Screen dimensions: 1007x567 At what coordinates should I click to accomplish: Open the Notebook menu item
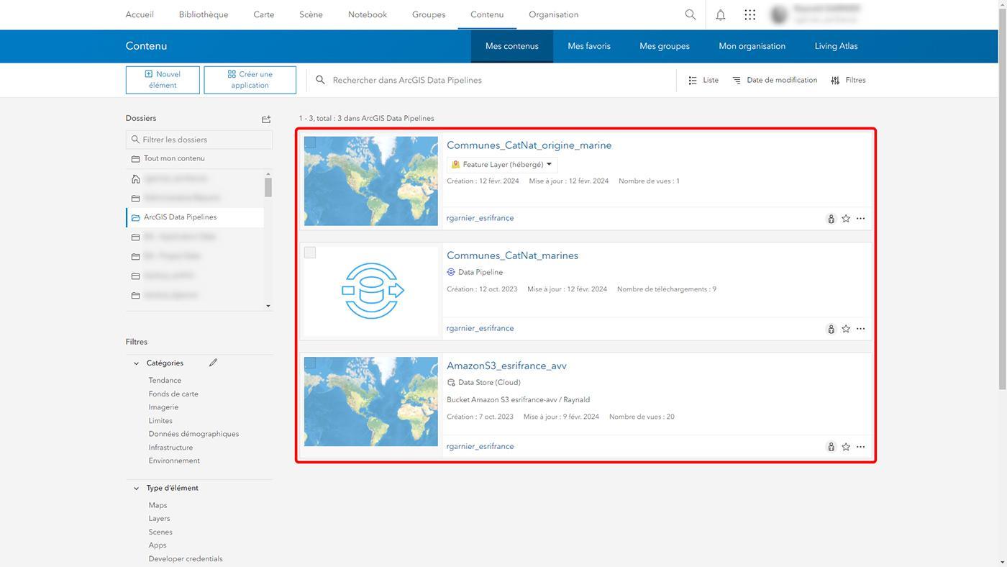368,14
